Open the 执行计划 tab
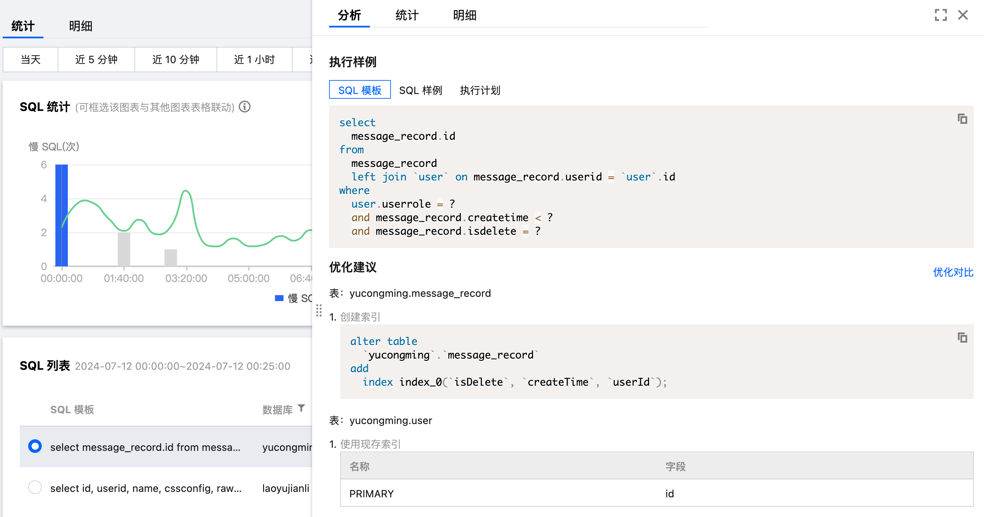Screen dimensions: 984x517 (x=480, y=90)
